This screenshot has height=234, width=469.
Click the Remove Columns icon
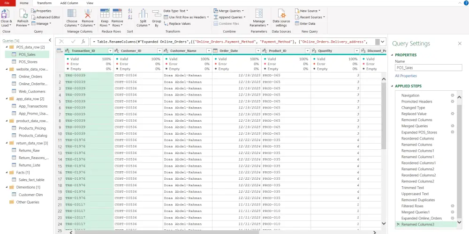pos(88,14)
